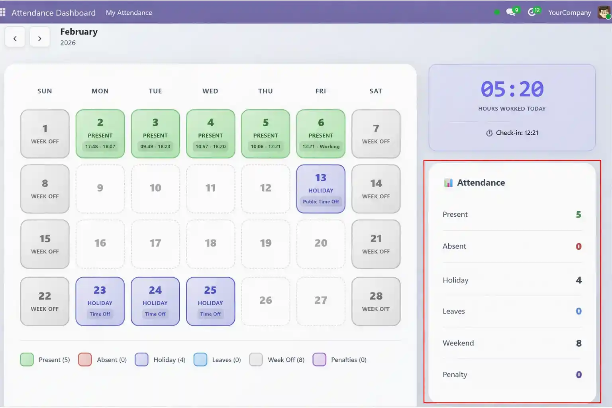Go to previous month with left chevron
The image size is (612, 408).
pos(15,37)
